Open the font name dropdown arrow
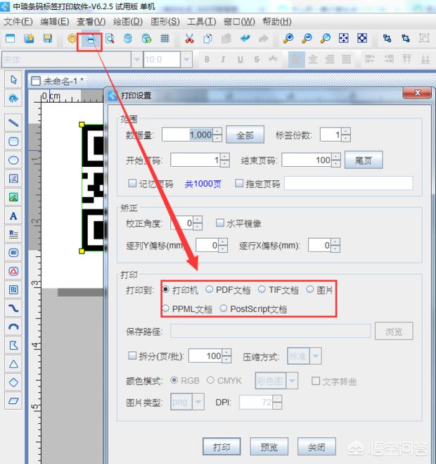The height and width of the screenshot is (464, 436). click(x=136, y=59)
